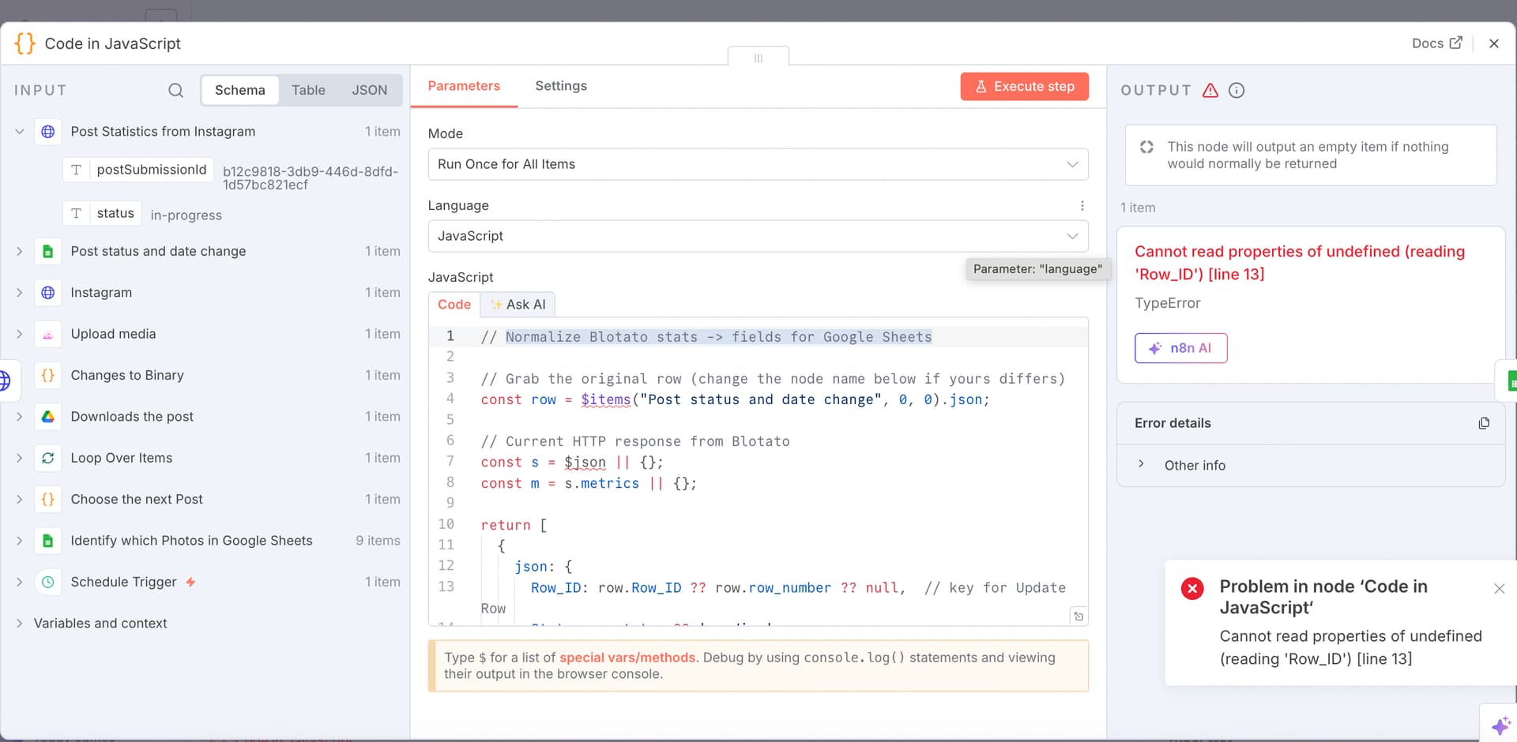Viewport: 1517px width, 742px height.
Task: Click the postSubmissionId field pill
Action: (138, 170)
